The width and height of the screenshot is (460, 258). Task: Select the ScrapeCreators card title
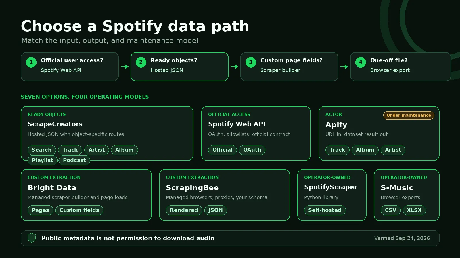(55, 124)
